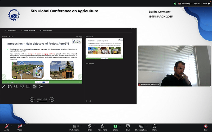Image resolution: width=212 pixels, height=132 pixels.
Task: Select the pen and laser pointer tool
Action: click(x=4, y=87)
